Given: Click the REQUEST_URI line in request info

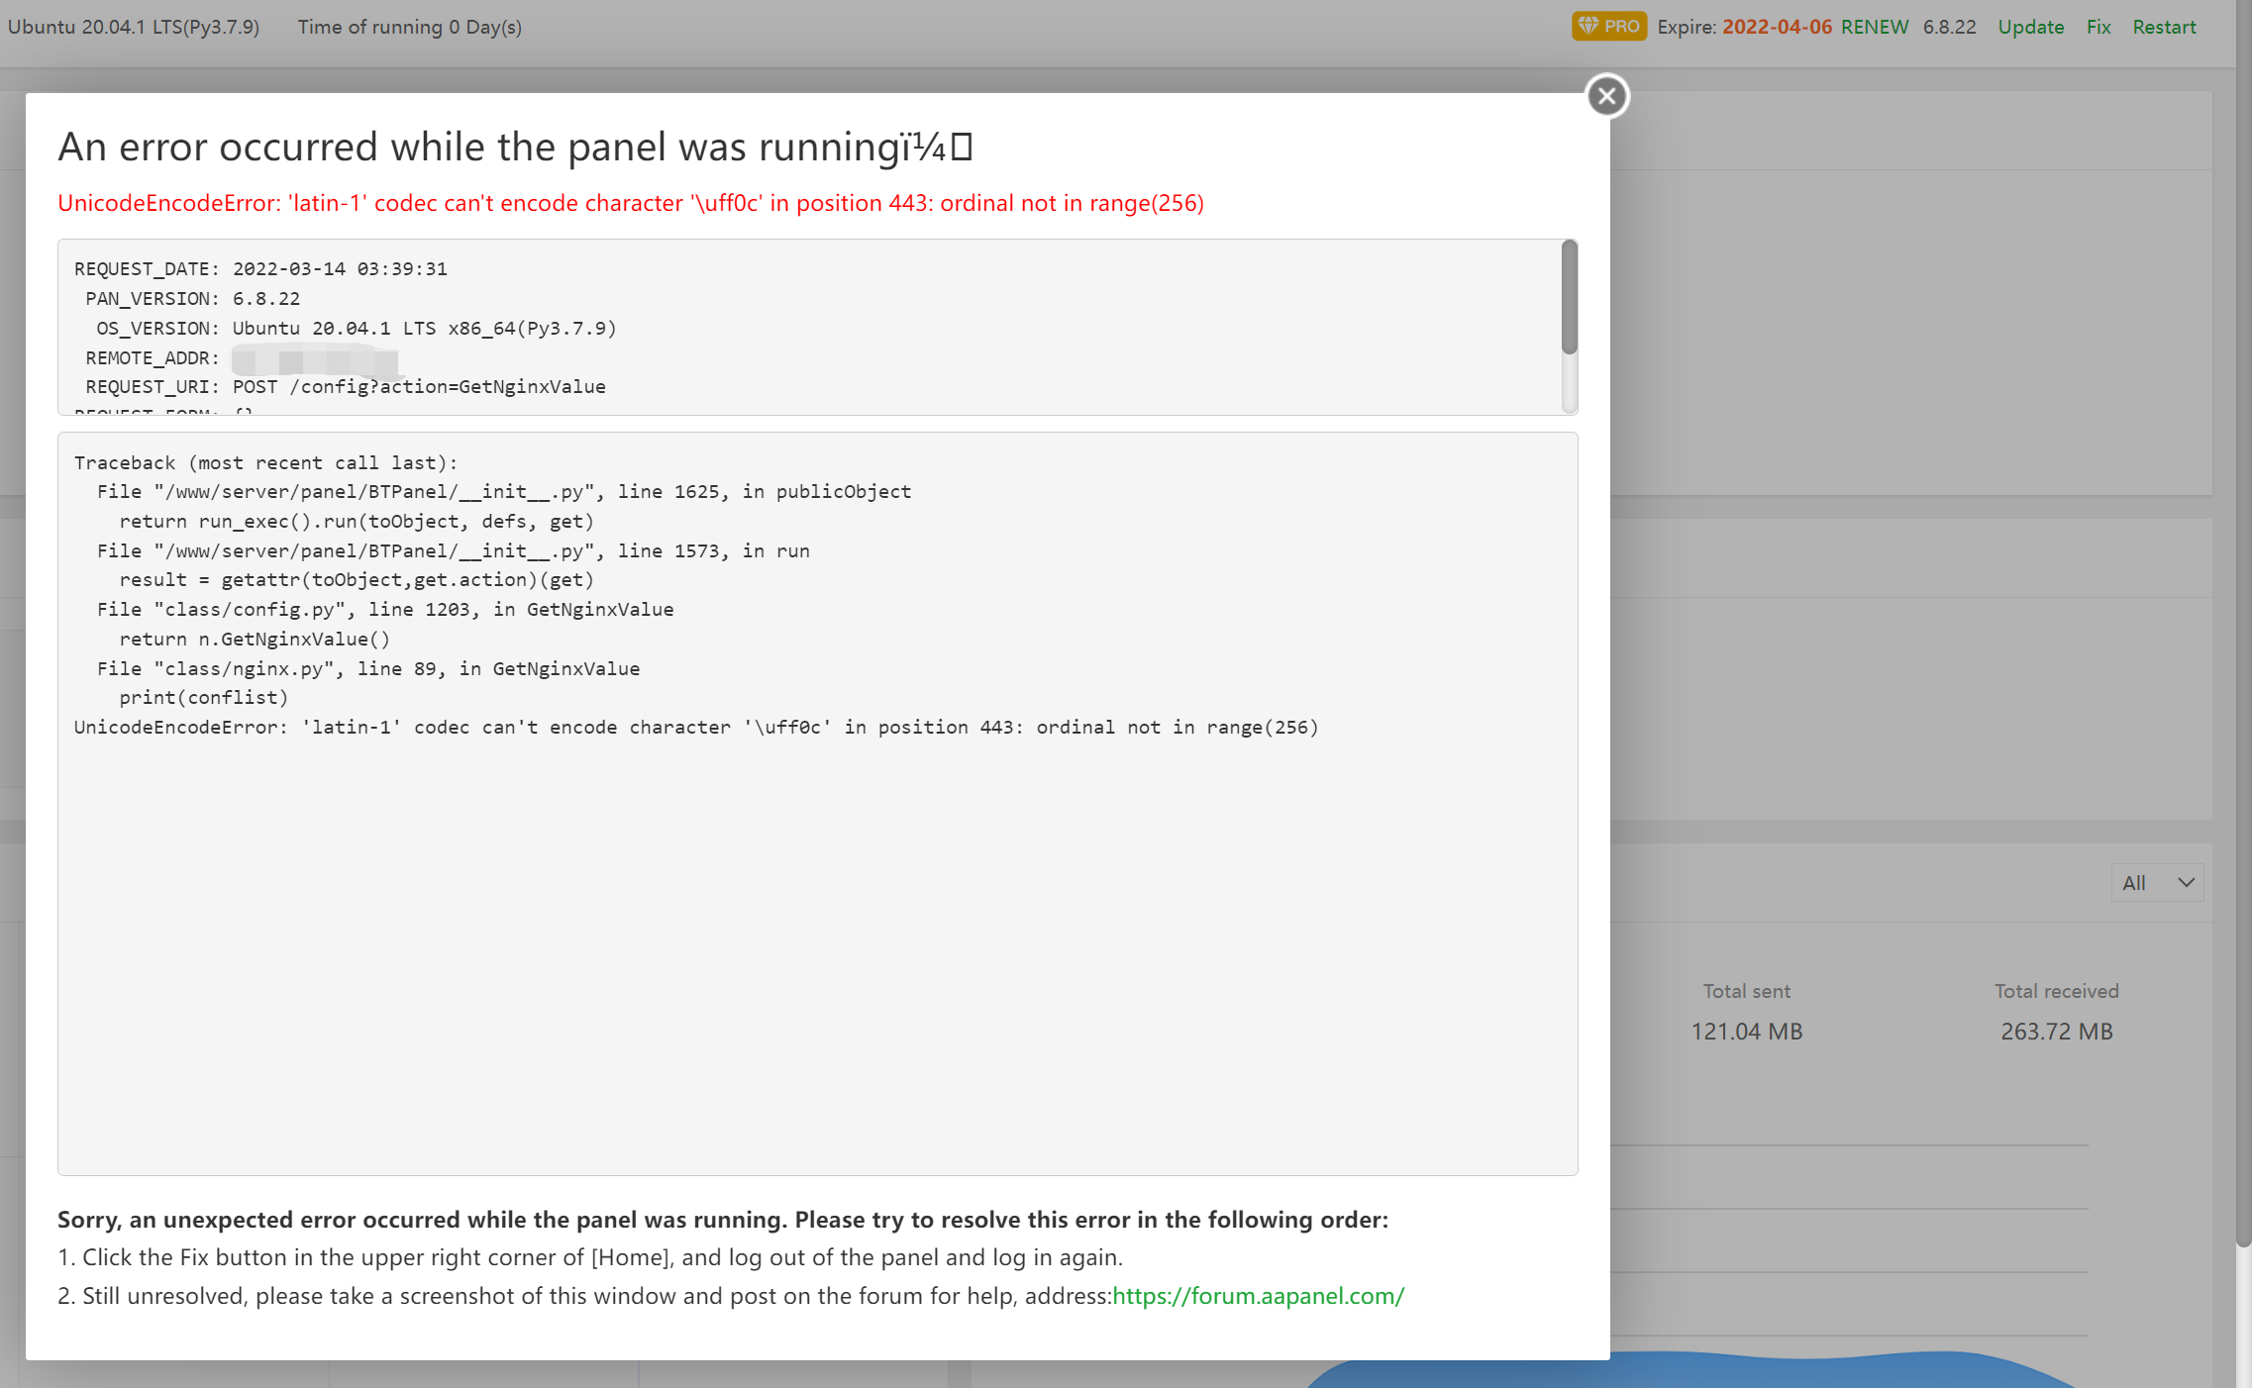Looking at the screenshot, I should [x=346, y=387].
